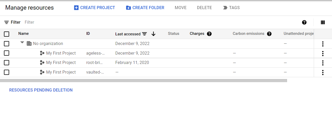Check the box for the No organization row

click(x=7, y=44)
